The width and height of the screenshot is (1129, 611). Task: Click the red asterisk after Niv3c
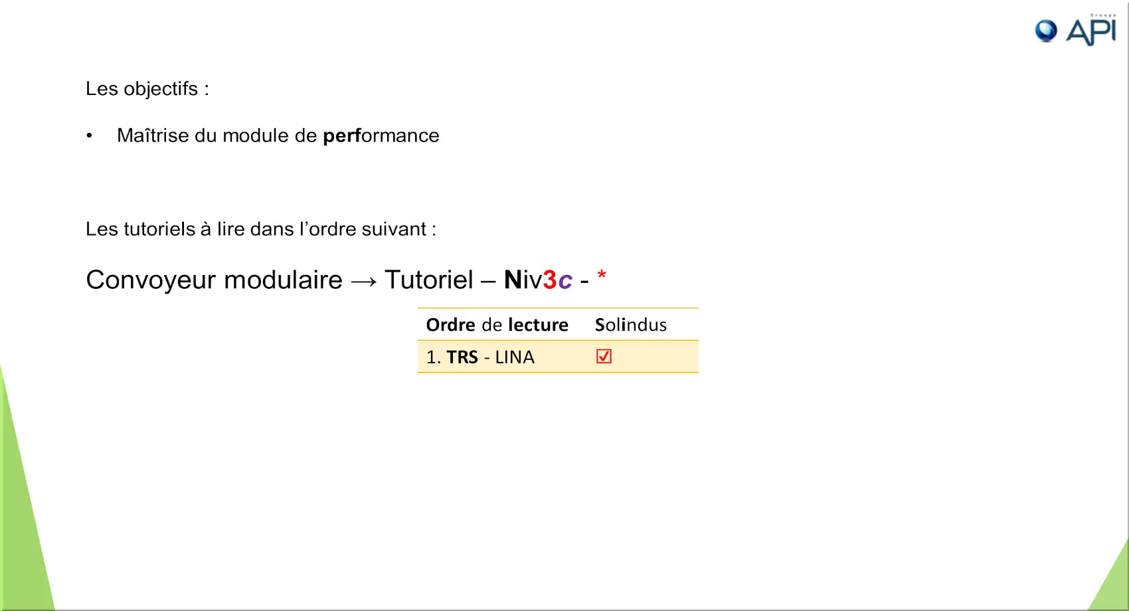602,275
